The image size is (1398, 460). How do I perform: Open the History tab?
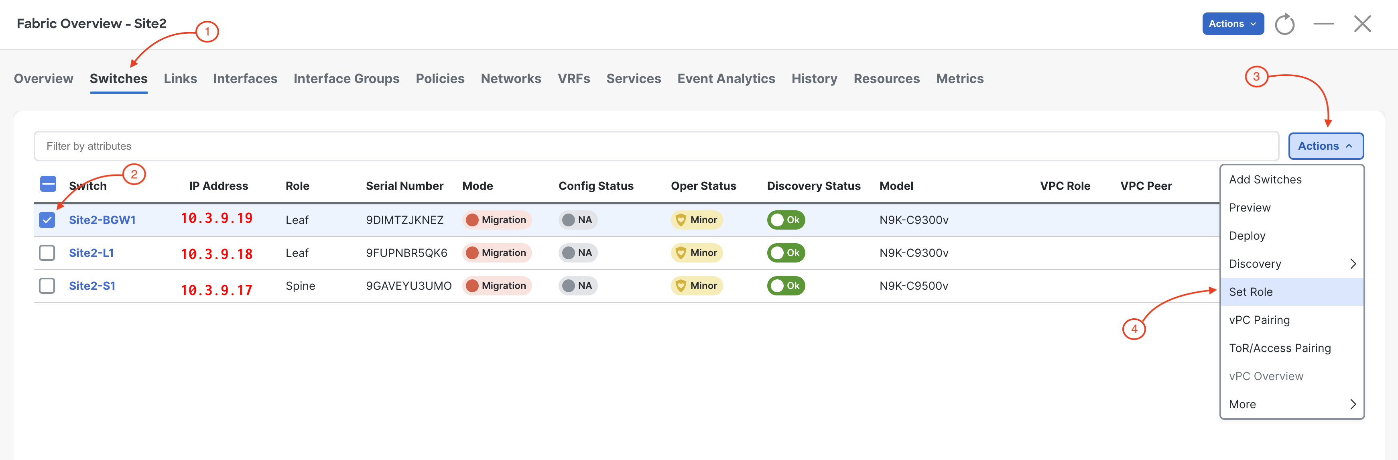click(x=814, y=79)
